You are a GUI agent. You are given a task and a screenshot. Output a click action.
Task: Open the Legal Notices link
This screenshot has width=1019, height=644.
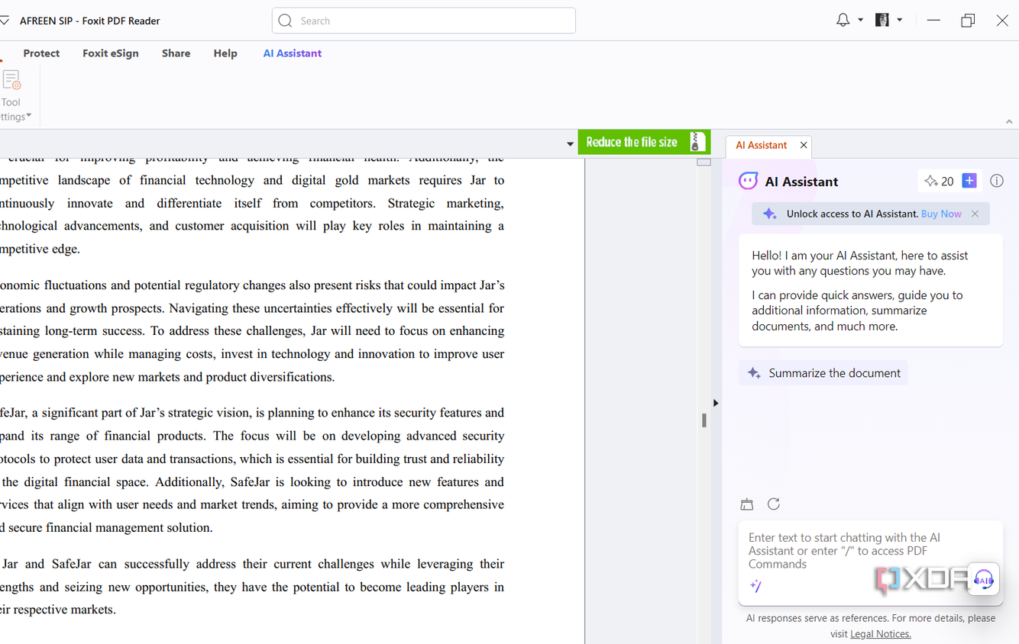pos(881,634)
